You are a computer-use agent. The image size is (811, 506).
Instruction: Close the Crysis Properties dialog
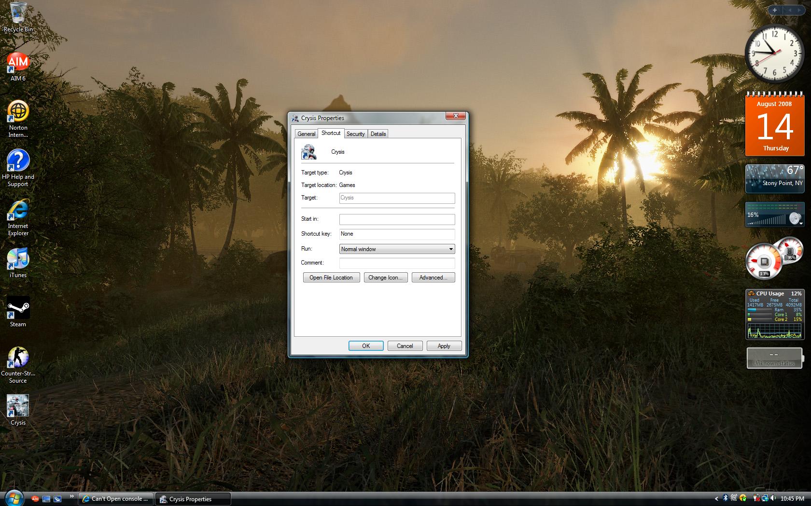click(x=455, y=116)
